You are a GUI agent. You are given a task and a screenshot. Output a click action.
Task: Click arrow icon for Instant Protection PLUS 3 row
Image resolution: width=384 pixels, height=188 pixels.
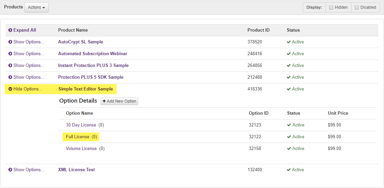pyautogui.click(x=10, y=66)
